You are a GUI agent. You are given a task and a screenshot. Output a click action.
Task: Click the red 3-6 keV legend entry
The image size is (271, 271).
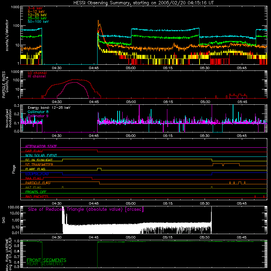[x=35, y=8]
